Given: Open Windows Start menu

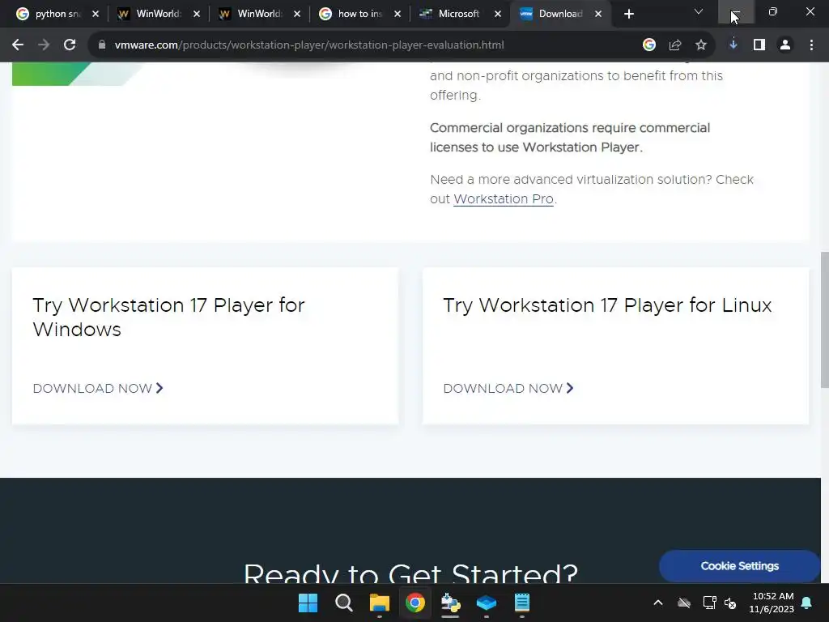Looking at the screenshot, I should 308,603.
